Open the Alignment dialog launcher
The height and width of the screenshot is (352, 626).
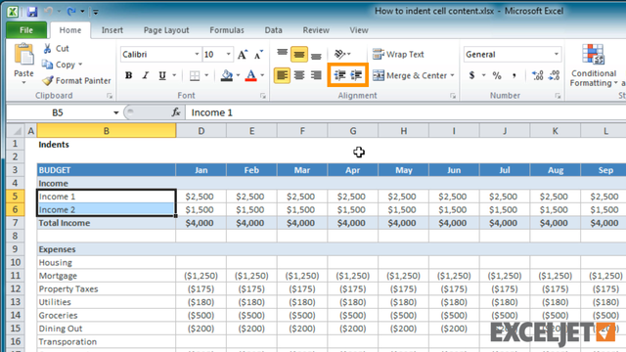pyautogui.click(x=453, y=96)
